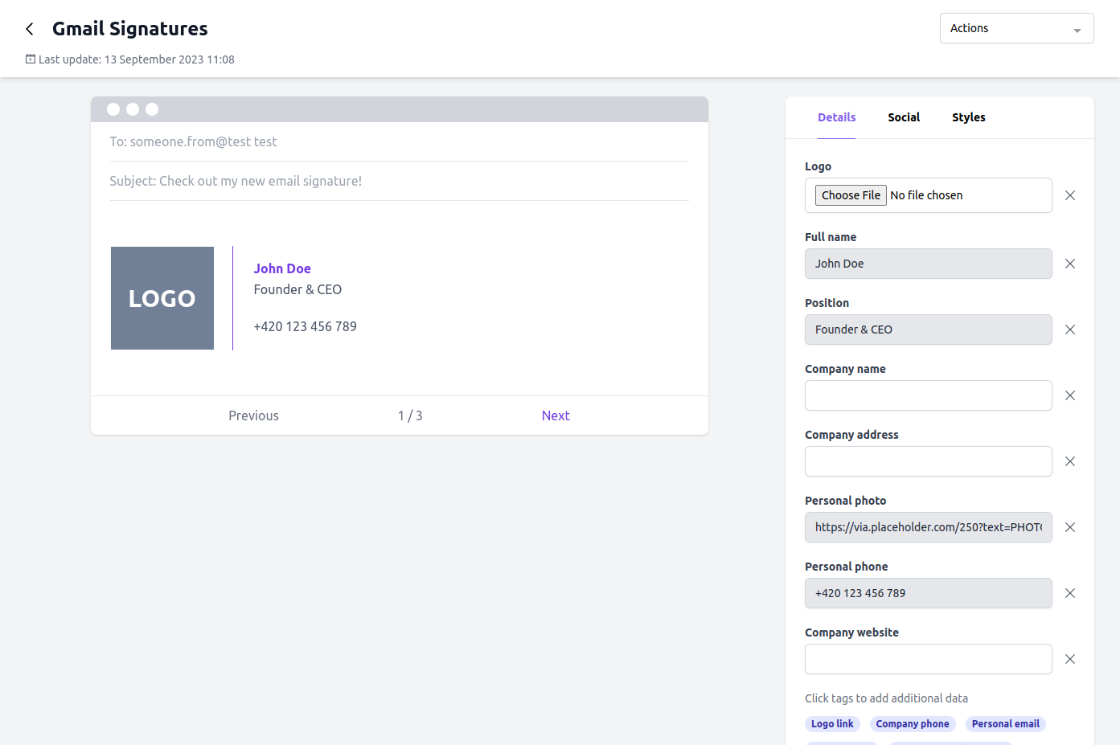The height and width of the screenshot is (745, 1120).
Task: Click the X next to Company website
Action: click(1070, 659)
